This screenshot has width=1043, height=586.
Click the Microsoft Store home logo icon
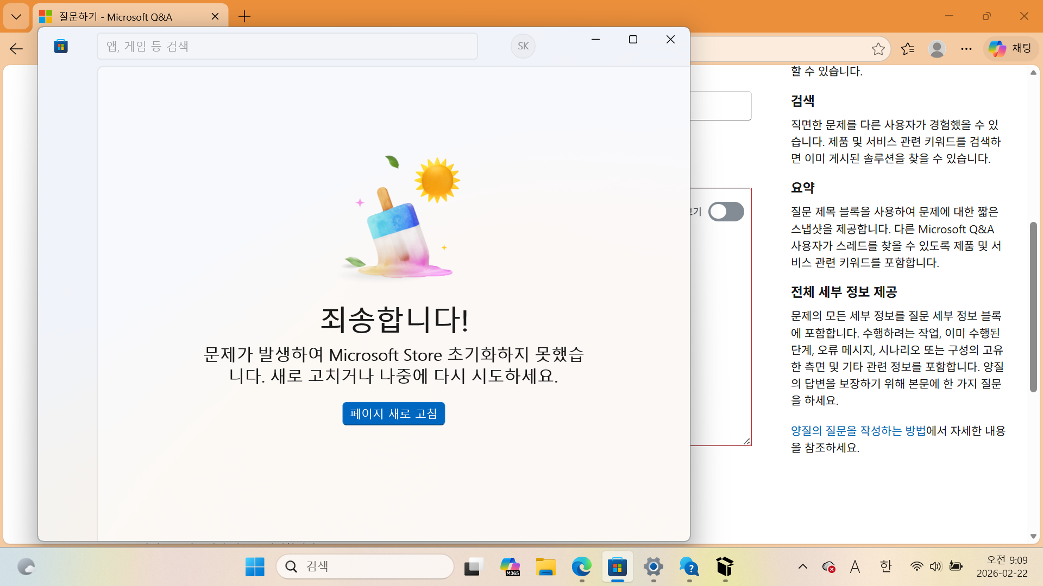[x=61, y=47]
